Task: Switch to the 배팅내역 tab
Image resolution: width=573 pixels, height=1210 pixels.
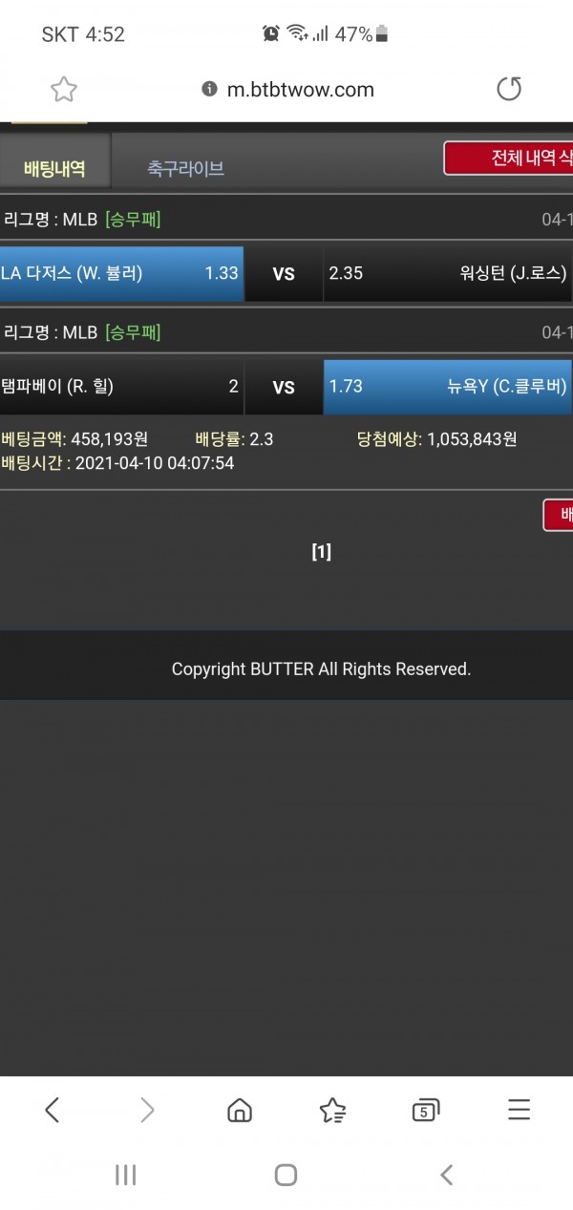Action: pos(55,168)
